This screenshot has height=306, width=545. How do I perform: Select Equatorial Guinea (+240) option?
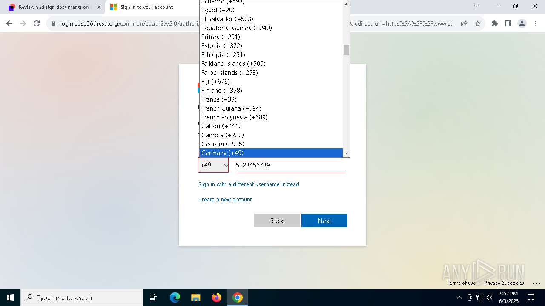[x=271, y=28]
